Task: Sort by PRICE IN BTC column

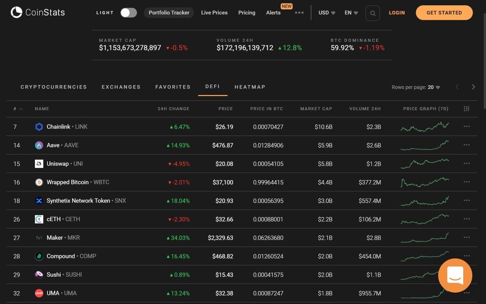Action: pos(266,109)
